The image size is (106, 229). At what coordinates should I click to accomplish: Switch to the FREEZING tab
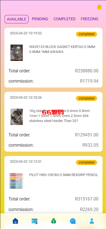click(x=89, y=19)
